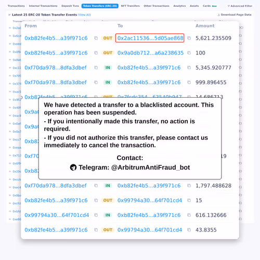Click the OUT badge in the amount 15 row
The height and width of the screenshot is (260, 260).
[x=108, y=200]
